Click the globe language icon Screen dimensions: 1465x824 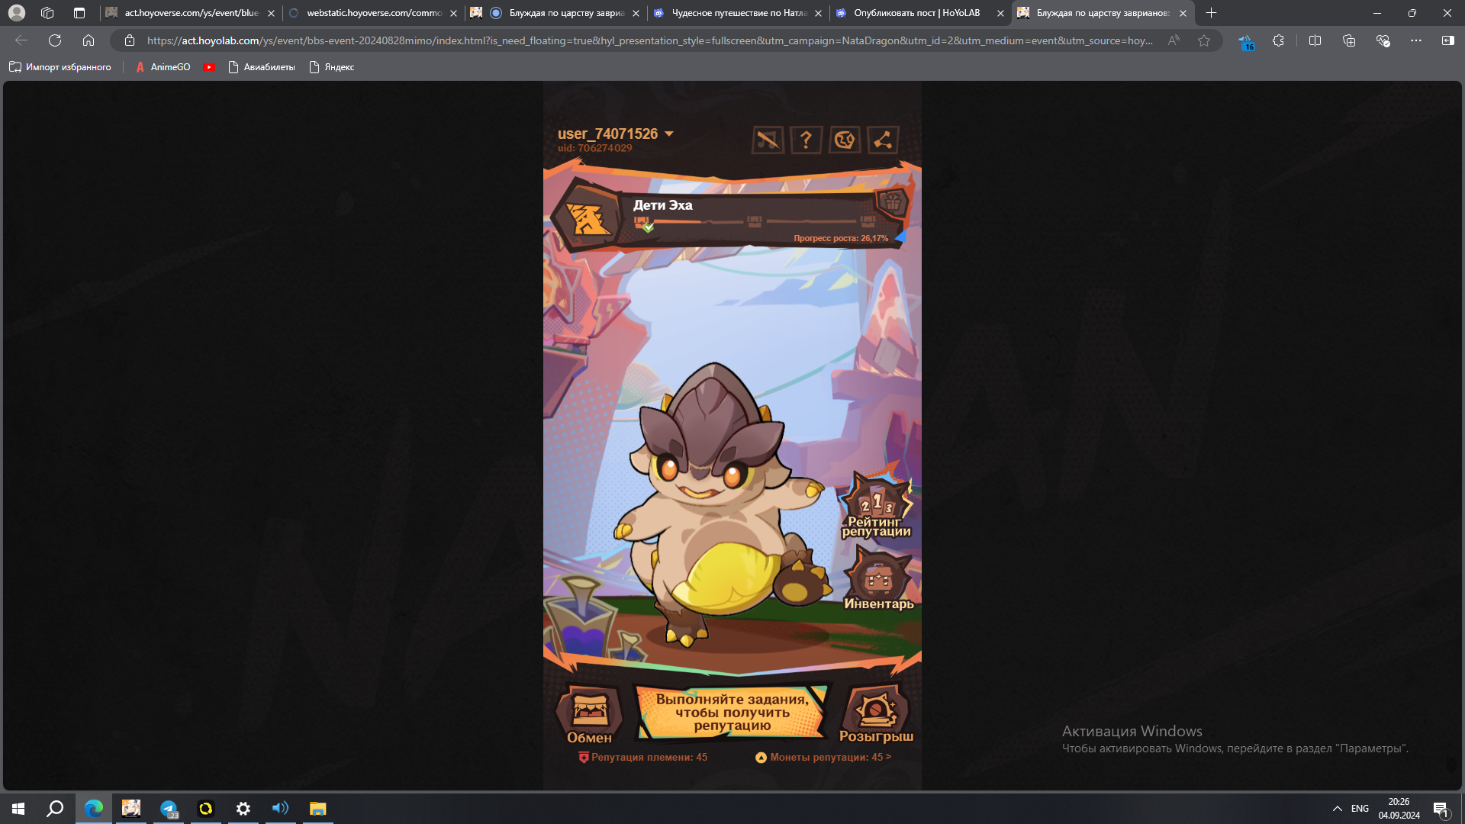click(x=844, y=140)
